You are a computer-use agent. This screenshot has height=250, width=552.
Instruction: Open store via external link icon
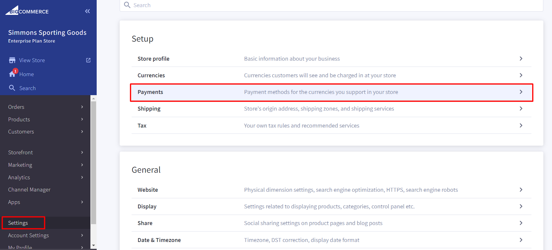(x=88, y=60)
